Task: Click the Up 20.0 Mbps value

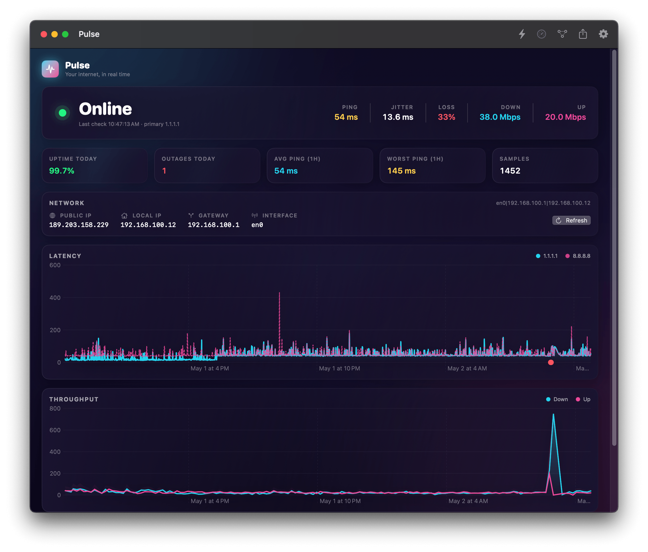Action: pos(565,117)
